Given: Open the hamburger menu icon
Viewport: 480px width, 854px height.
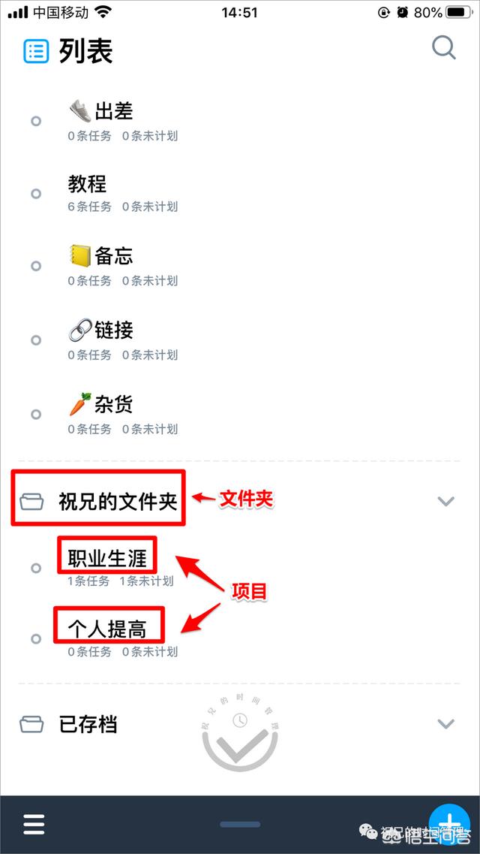Looking at the screenshot, I should pyautogui.click(x=33, y=824).
